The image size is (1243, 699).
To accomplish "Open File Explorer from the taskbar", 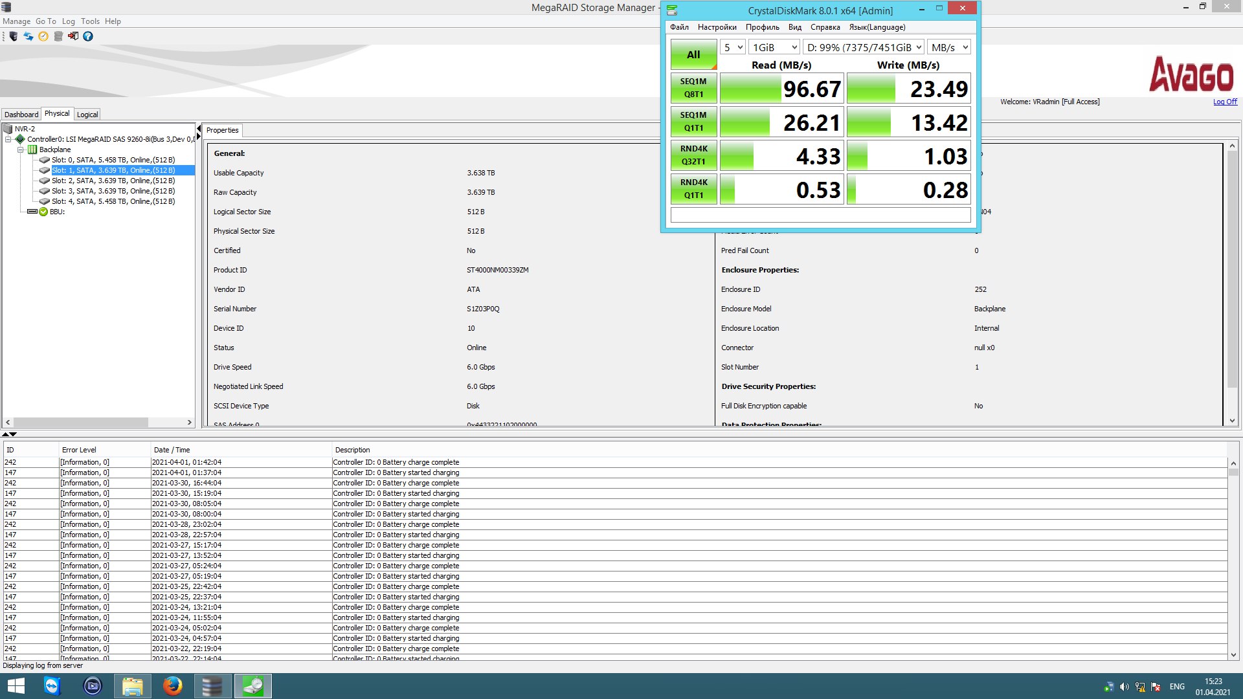I will (132, 686).
